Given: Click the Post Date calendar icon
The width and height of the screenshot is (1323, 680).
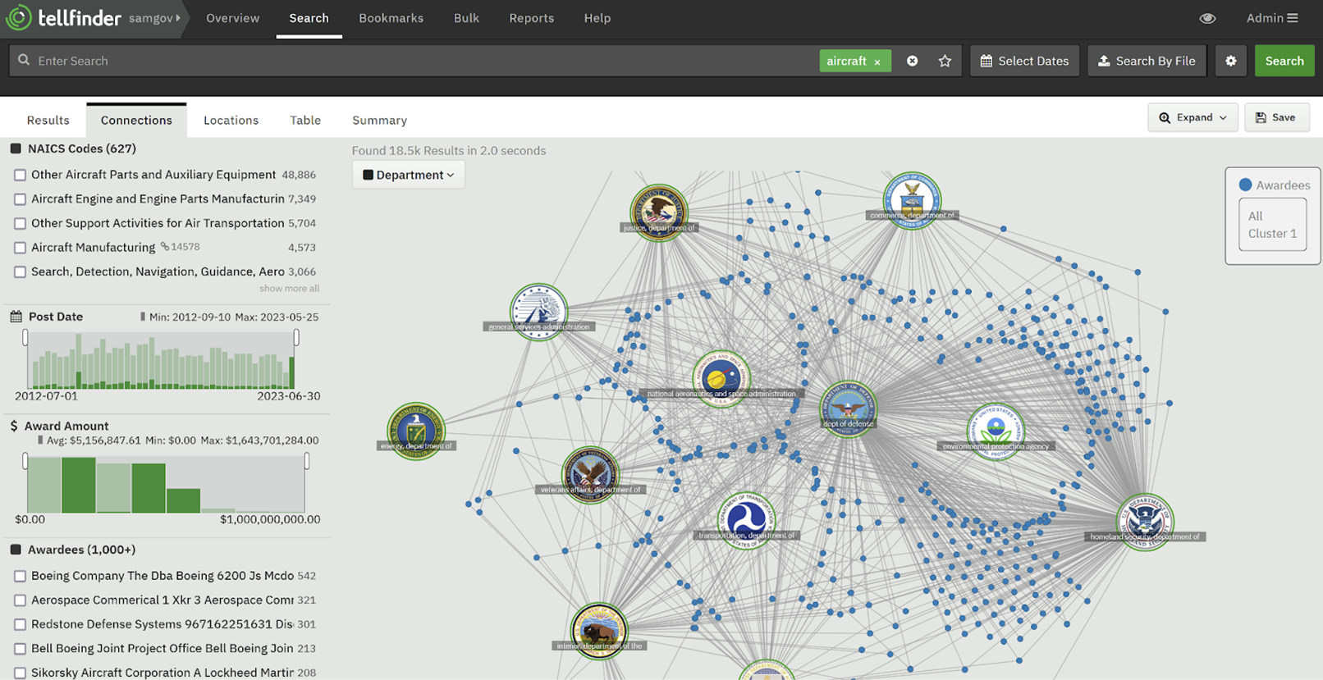Looking at the screenshot, I should click(x=16, y=317).
